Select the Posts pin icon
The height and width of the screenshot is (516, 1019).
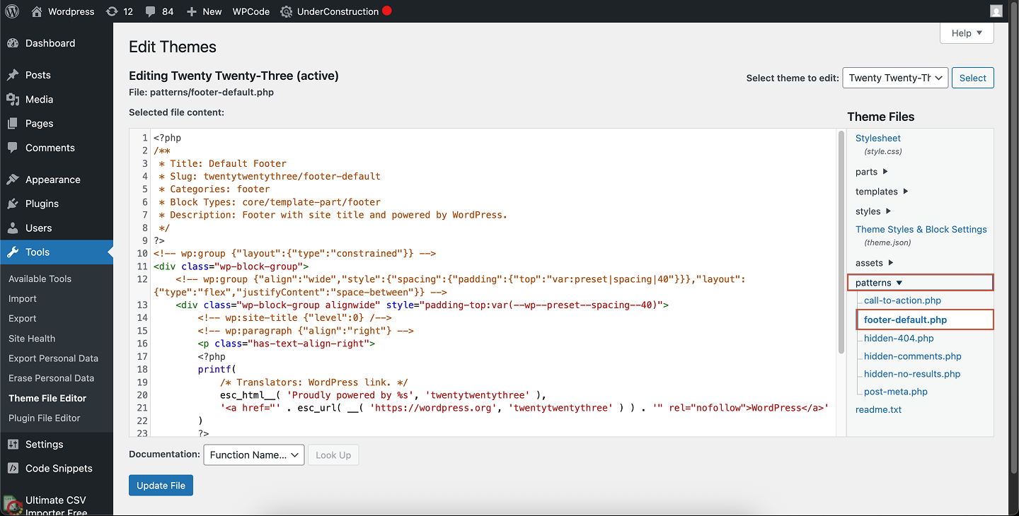click(13, 74)
